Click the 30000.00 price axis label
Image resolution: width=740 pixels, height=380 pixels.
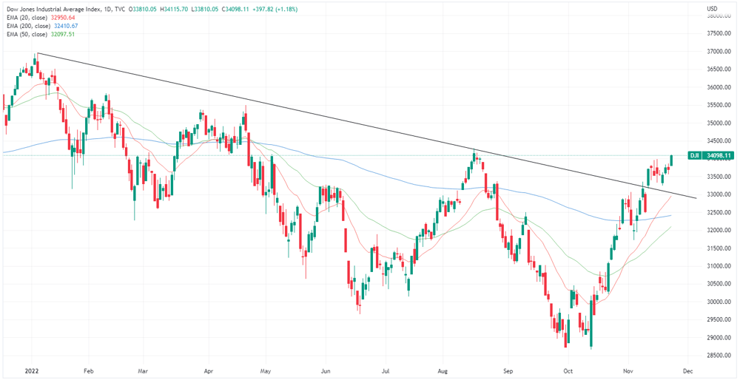point(720,302)
